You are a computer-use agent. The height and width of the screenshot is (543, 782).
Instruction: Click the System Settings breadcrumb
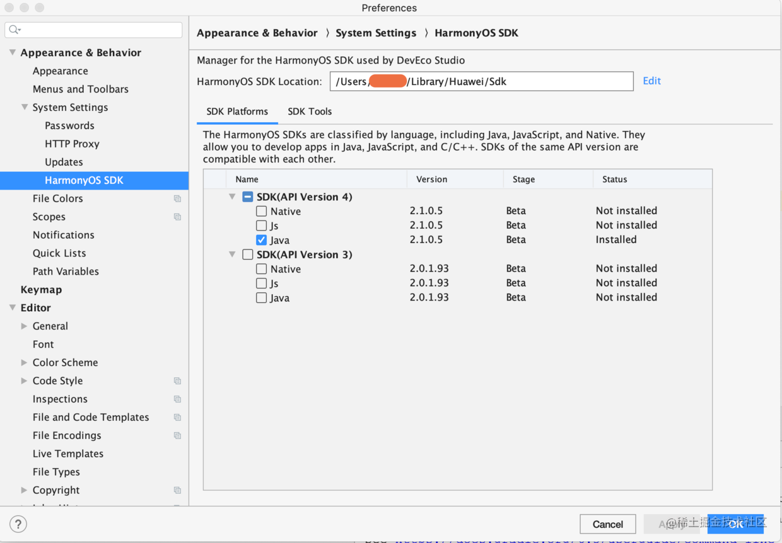[376, 33]
